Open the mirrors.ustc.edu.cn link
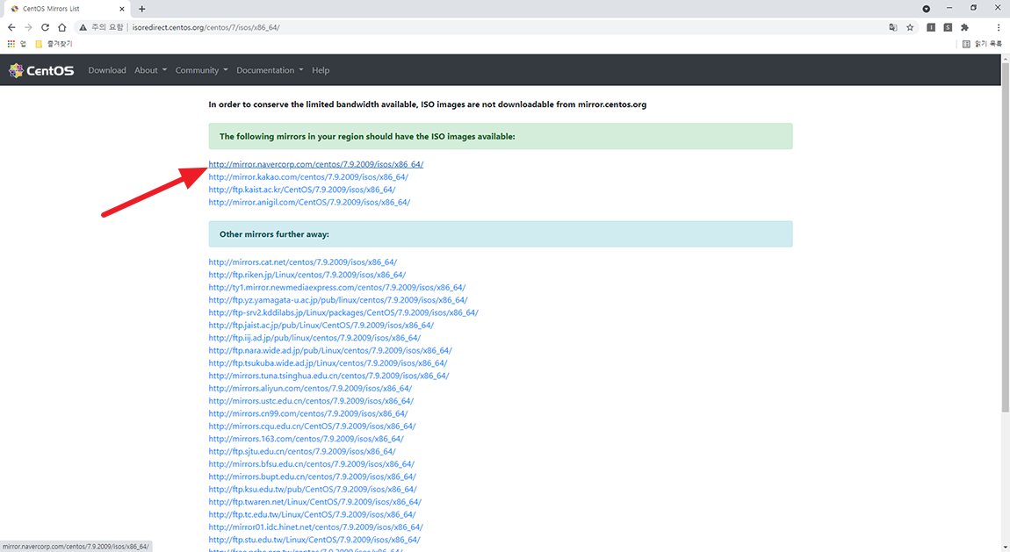The image size is (1010, 552). (311, 401)
